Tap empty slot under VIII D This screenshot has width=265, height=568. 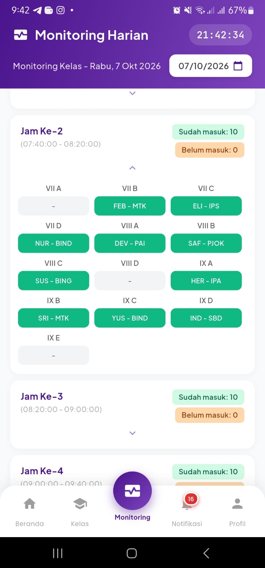[130, 280]
